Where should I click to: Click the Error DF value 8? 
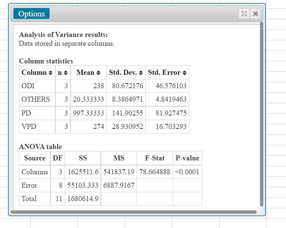(x=60, y=185)
